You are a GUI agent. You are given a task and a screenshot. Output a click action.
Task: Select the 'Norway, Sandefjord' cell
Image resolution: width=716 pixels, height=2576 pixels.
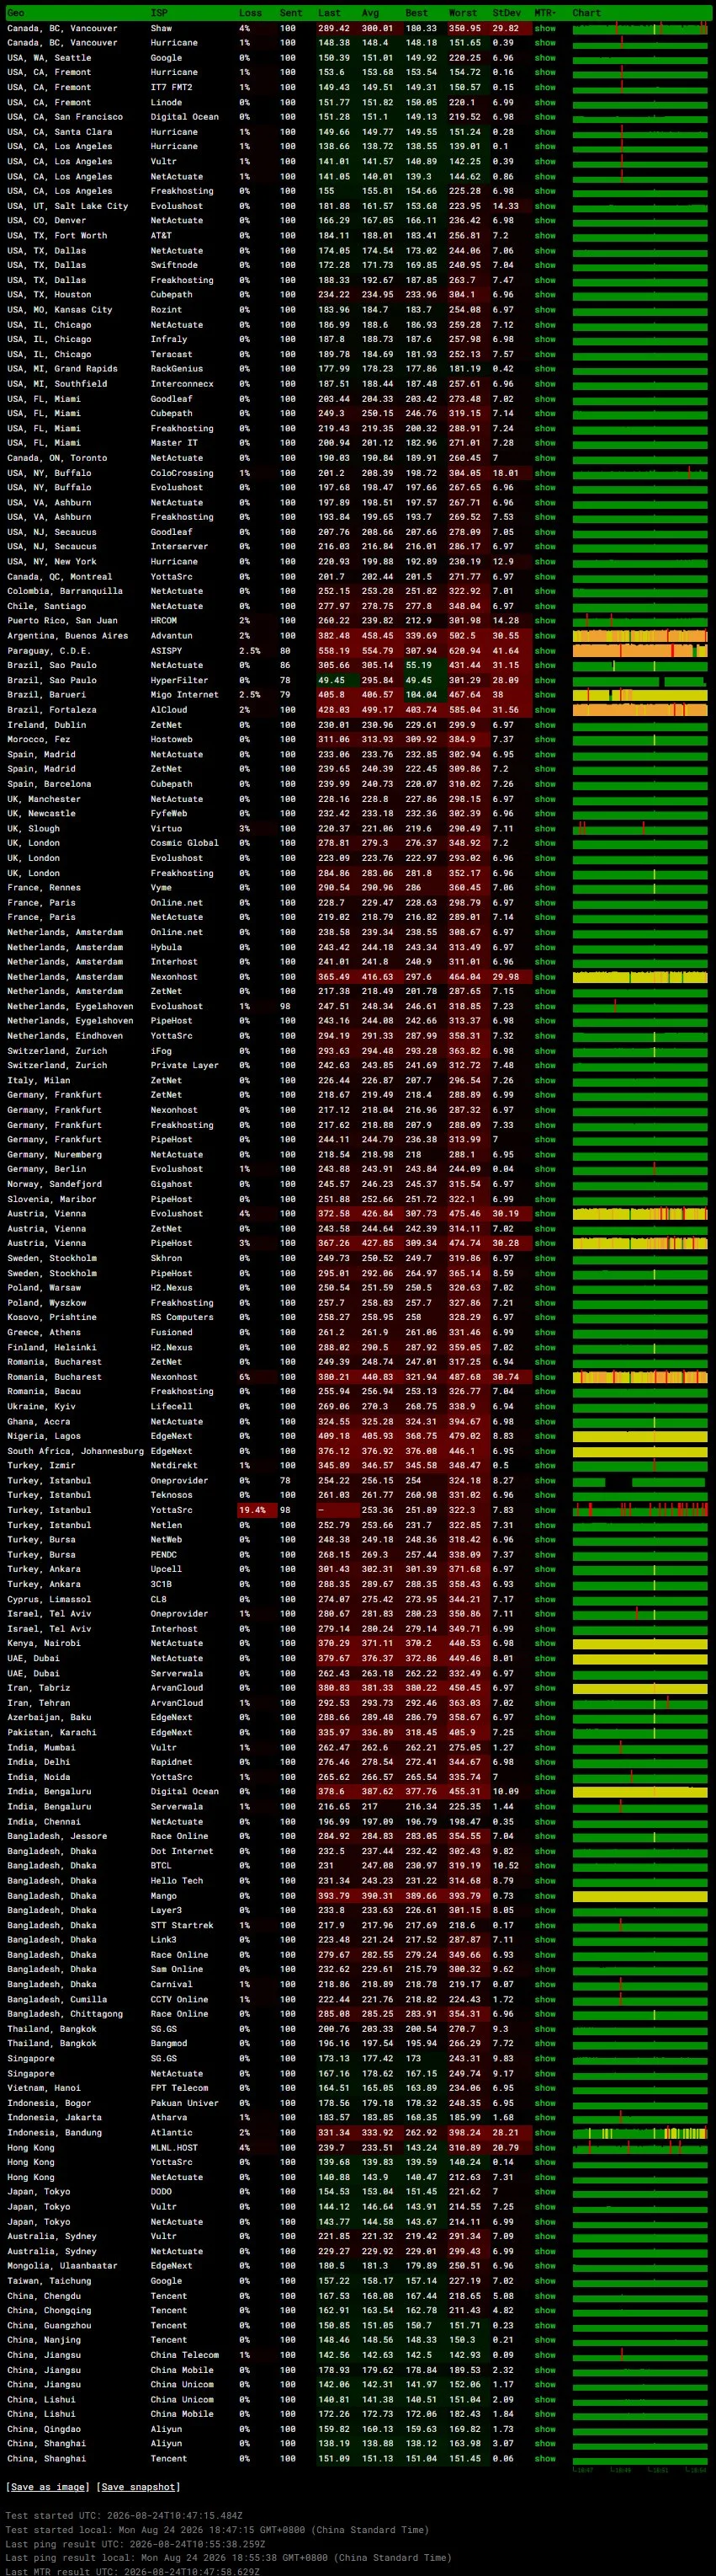pyautogui.click(x=57, y=1184)
